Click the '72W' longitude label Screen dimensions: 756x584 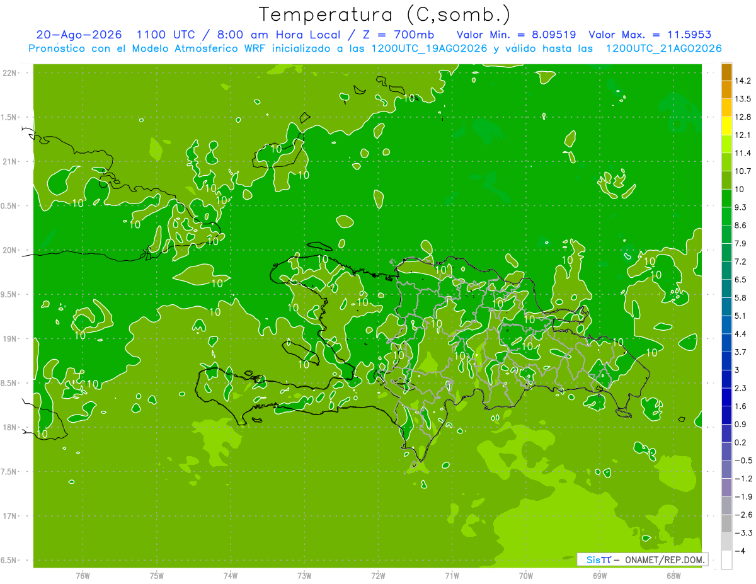[x=378, y=576]
